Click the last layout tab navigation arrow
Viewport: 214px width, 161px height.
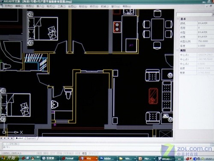pos(12,138)
